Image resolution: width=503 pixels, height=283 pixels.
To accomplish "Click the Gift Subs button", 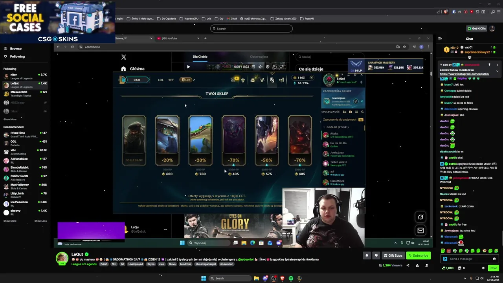I will click(393, 255).
